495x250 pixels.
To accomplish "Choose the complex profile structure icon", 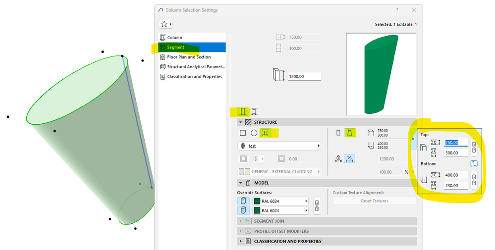I will [x=266, y=133].
